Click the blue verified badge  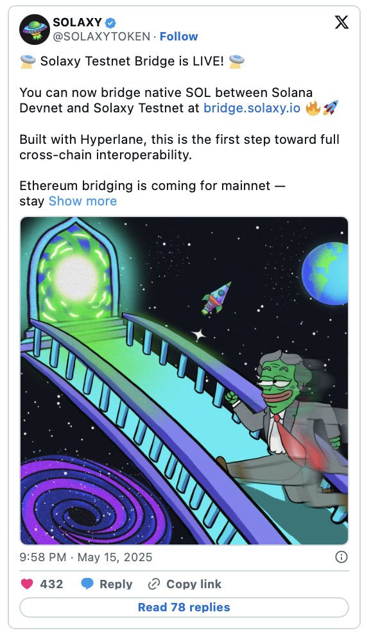(111, 22)
